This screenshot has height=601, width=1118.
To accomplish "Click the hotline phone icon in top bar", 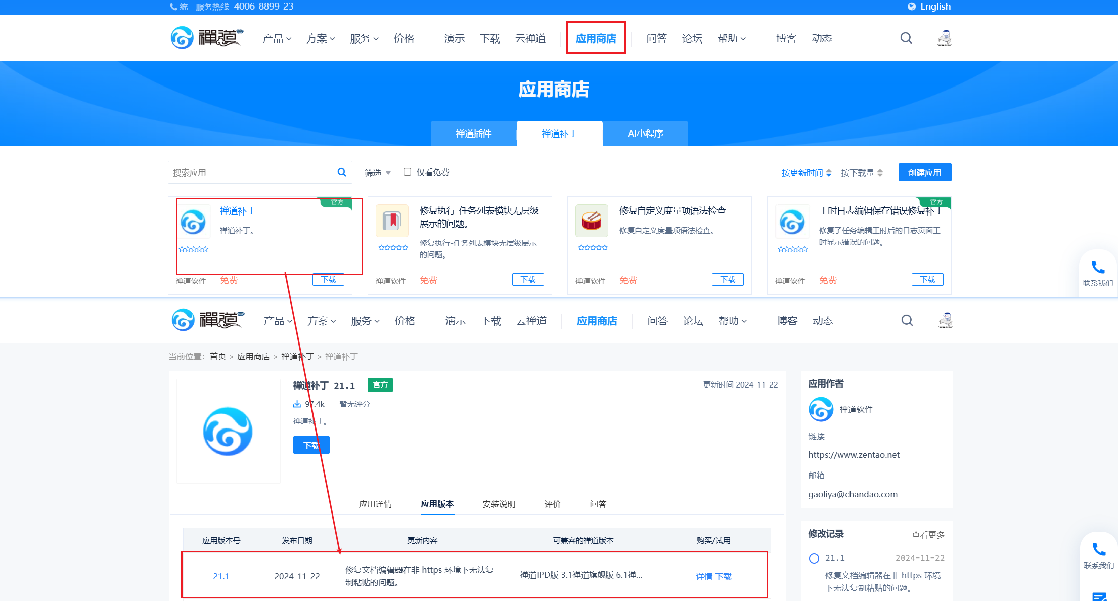I will pyautogui.click(x=173, y=7).
